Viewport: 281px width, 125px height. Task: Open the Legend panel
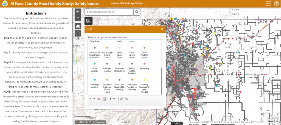tap(269, 4)
